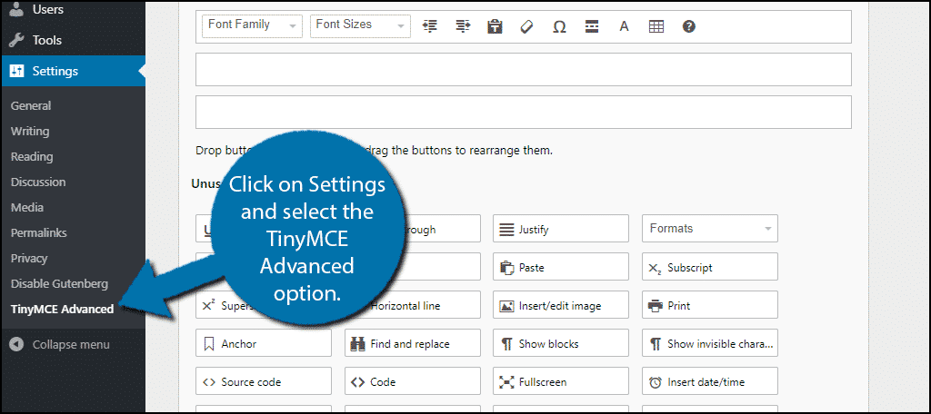931x414 pixels.
Task: Select the Show blocks button
Action: tap(560, 343)
